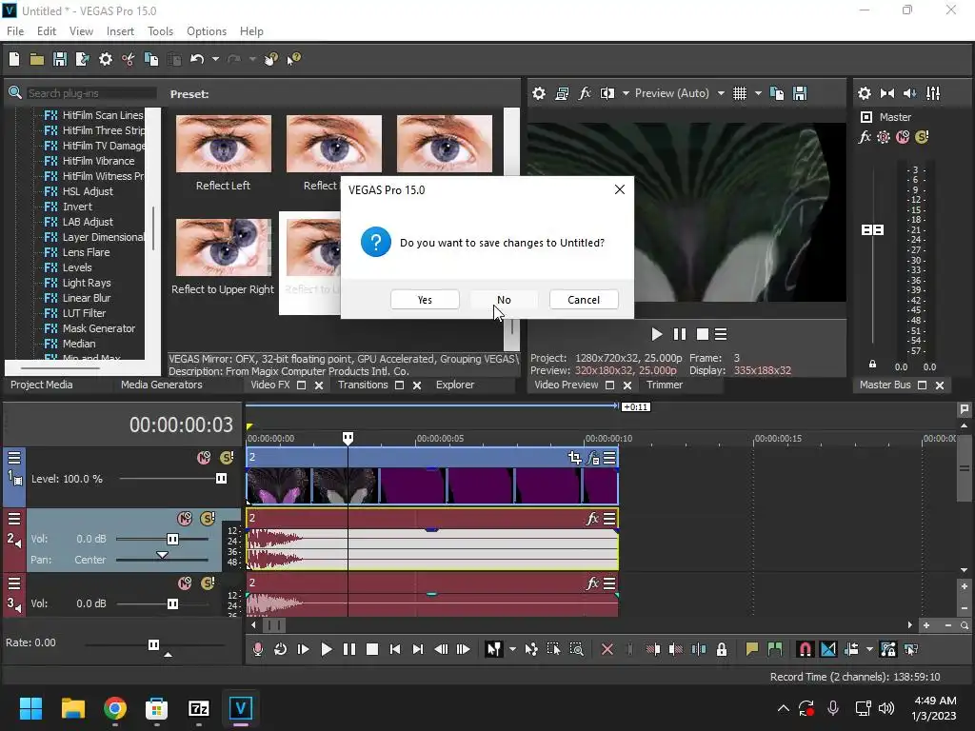The height and width of the screenshot is (731, 975).
Task: Open a project with the folder icon
Action: (37, 59)
